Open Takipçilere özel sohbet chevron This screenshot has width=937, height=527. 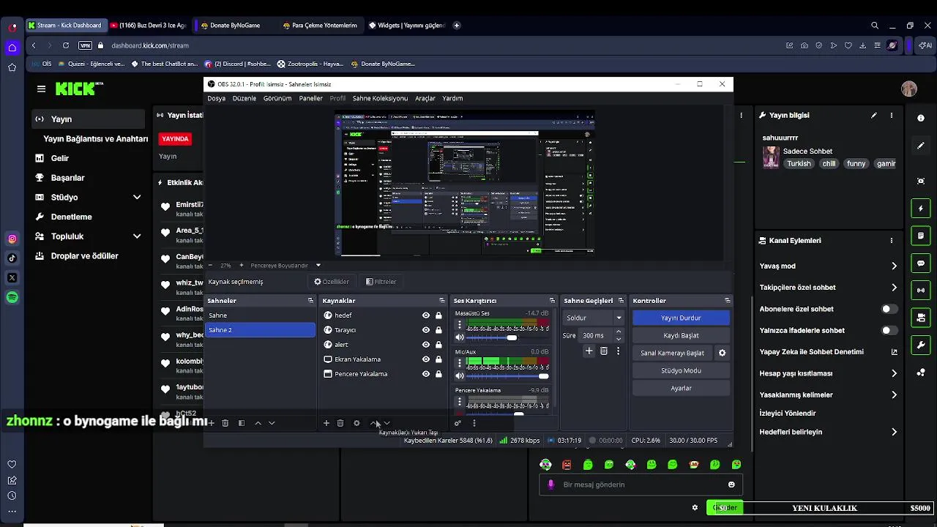pos(894,288)
